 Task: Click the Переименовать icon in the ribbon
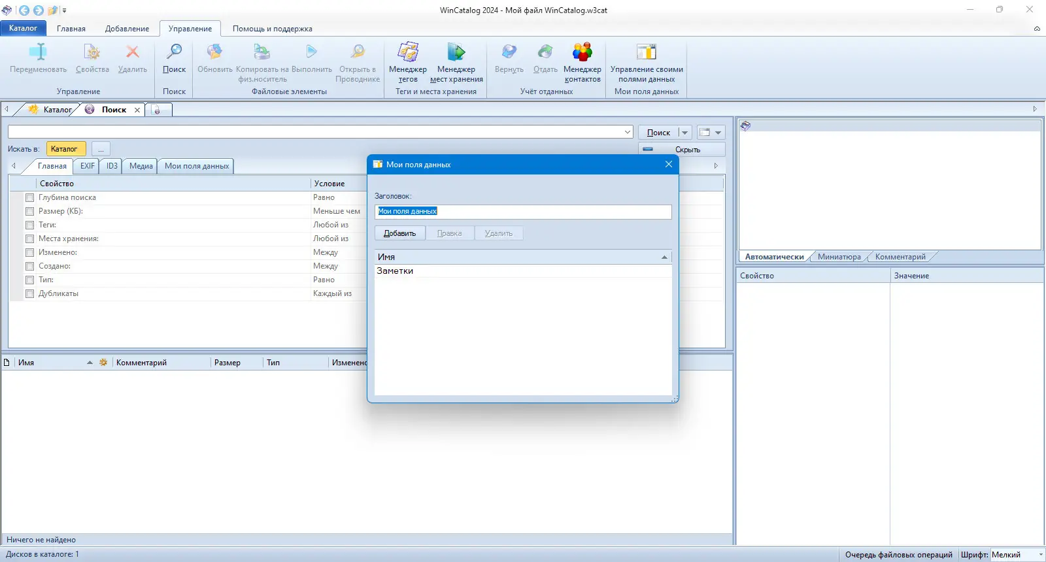click(x=38, y=52)
